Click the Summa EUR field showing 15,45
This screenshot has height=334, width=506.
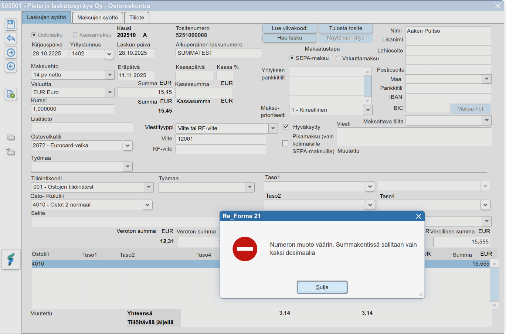[x=145, y=92]
